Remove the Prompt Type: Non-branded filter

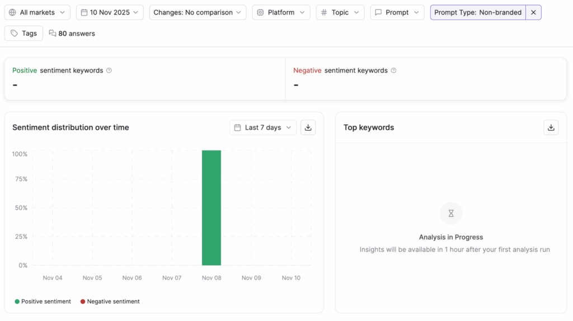pyautogui.click(x=533, y=12)
